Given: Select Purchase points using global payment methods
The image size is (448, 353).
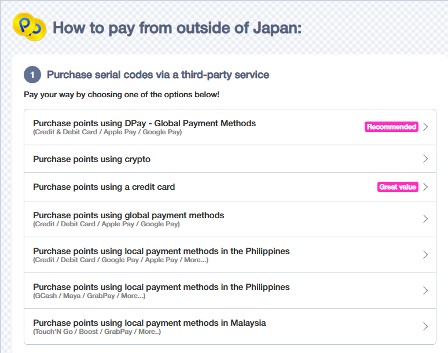Looking at the screenshot, I should click(x=230, y=219).
